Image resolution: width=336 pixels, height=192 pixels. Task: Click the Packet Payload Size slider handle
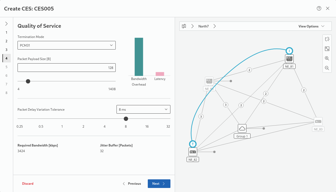[x=28, y=81]
